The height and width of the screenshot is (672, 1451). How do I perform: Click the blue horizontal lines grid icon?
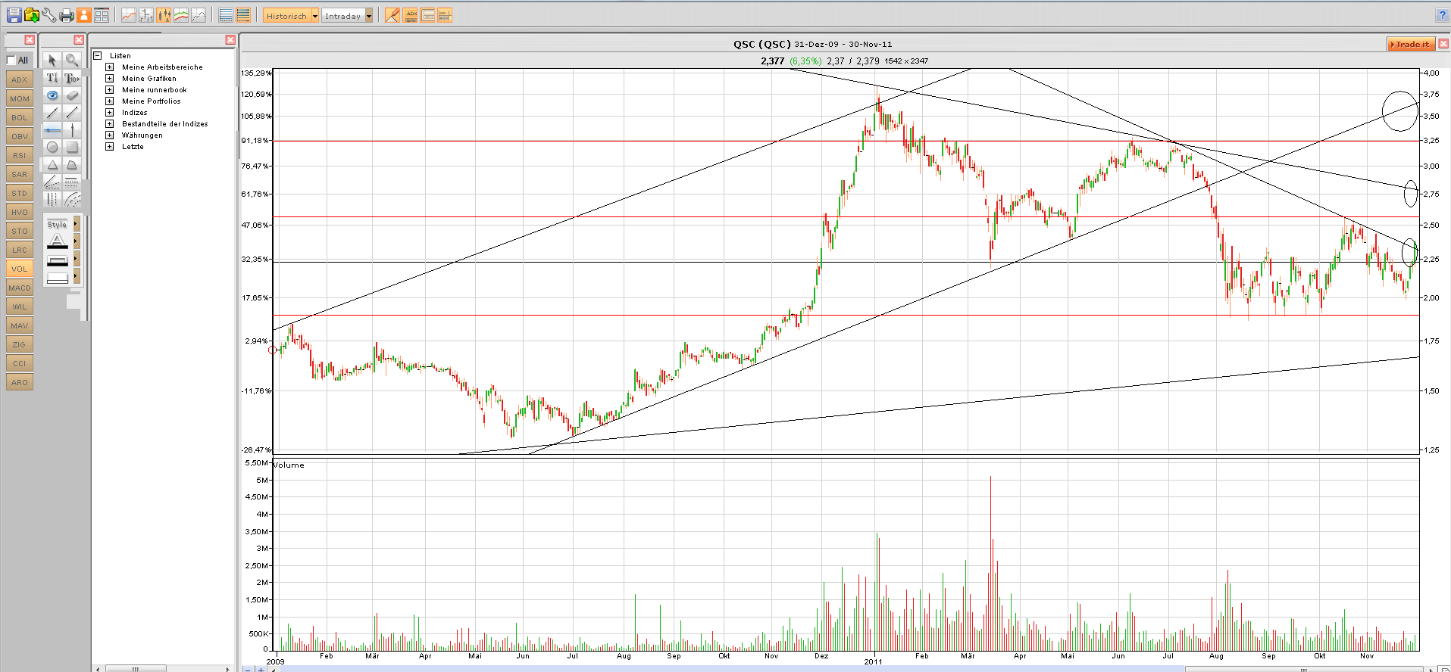pyautogui.click(x=226, y=15)
